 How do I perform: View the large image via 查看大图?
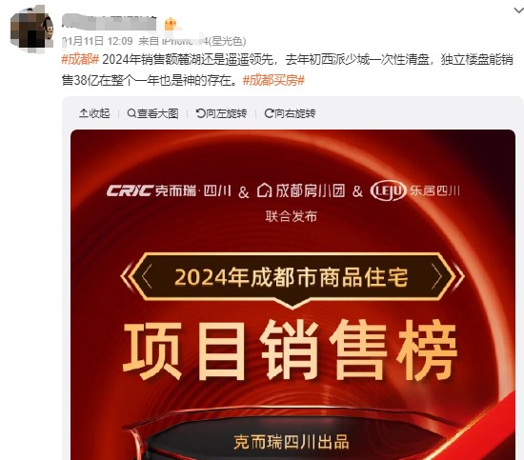tap(153, 113)
